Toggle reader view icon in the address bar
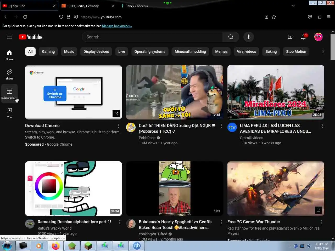This screenshot has height=251, width=335. click(266, 17)
